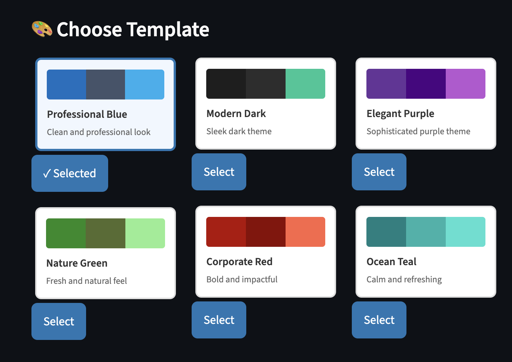Click the light blue swatch in Professional Blue

145,84
